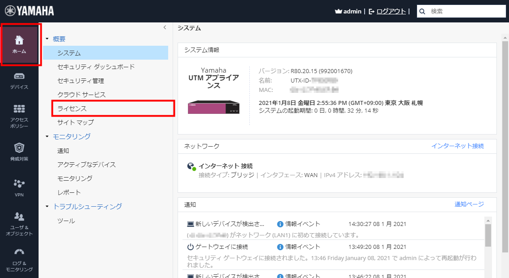Collapse the モニタリング tree section
This screenshot has width=509, height=278.
click(x=47, y=136)
